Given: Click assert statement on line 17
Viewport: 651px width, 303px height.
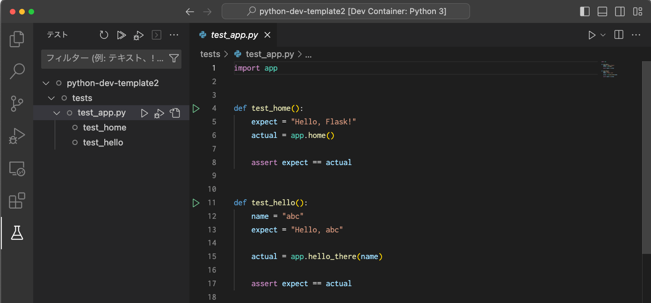Looking at the screenshot, I should 302,283.
